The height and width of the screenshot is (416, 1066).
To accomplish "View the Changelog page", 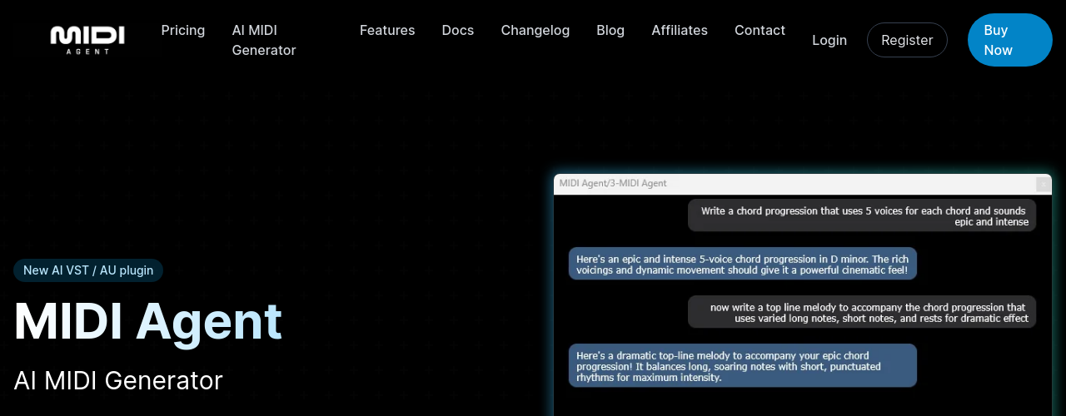I will point(535,30).
